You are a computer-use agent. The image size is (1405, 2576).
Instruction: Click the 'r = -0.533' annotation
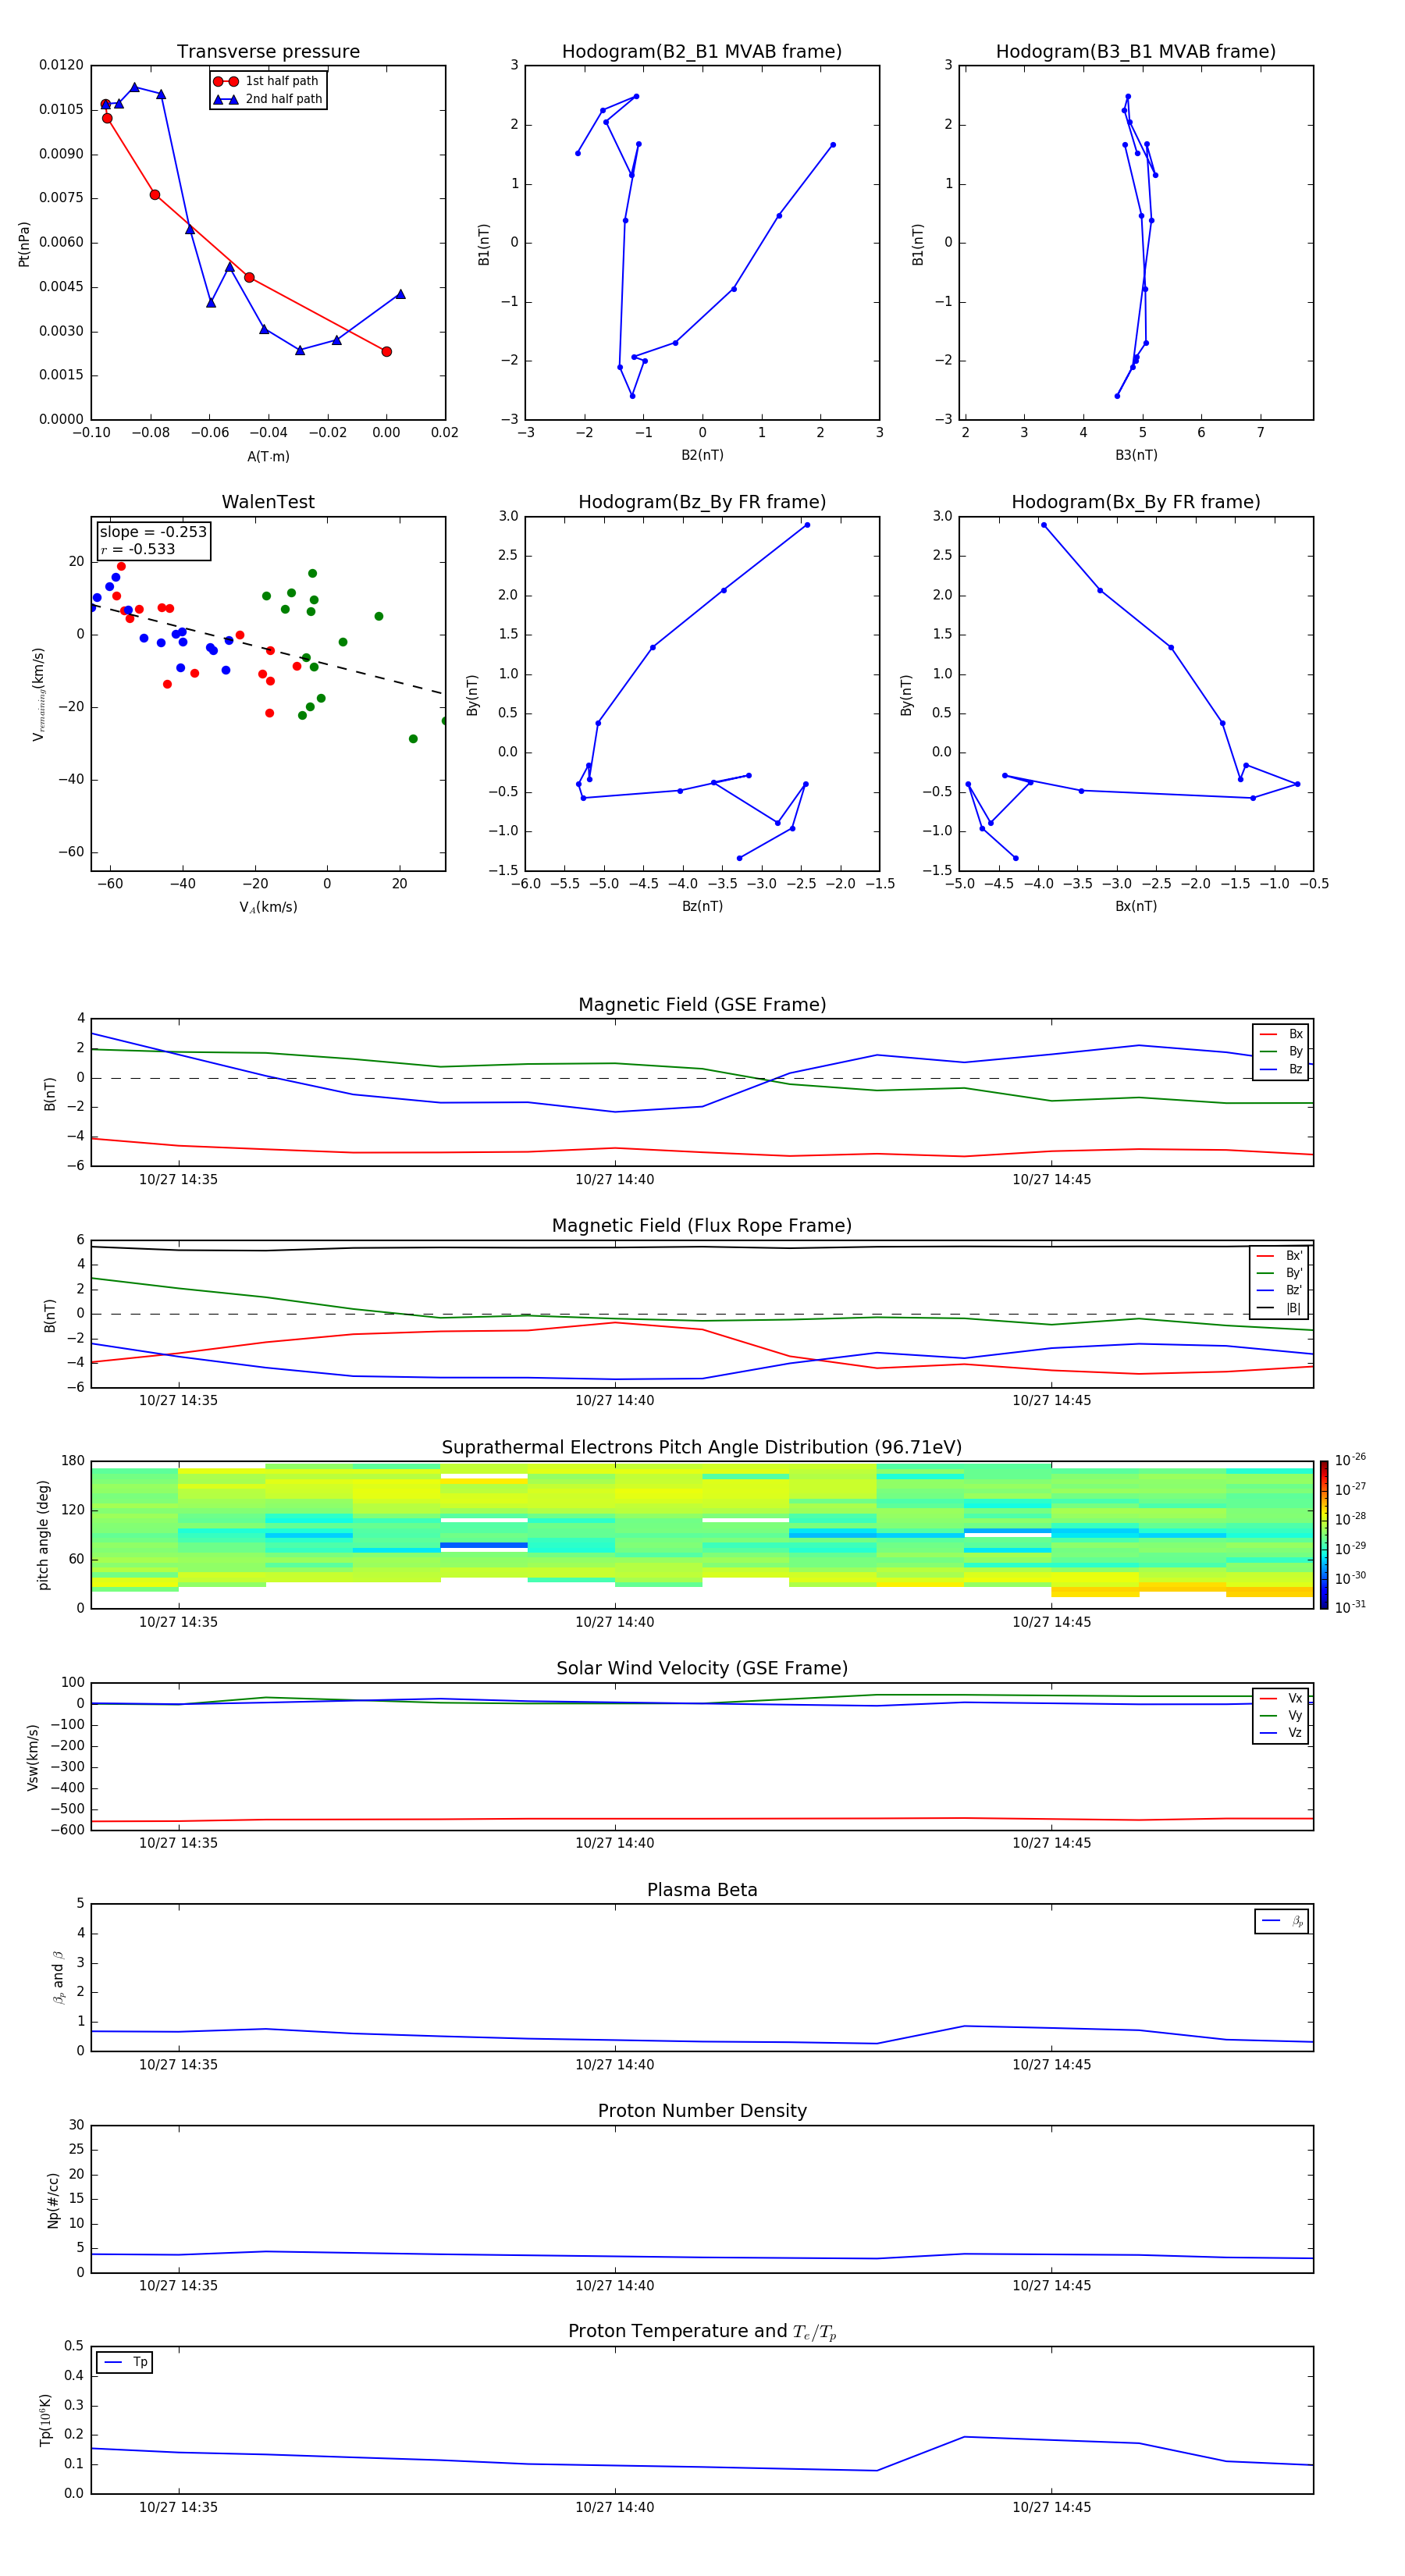click(138, 549)
